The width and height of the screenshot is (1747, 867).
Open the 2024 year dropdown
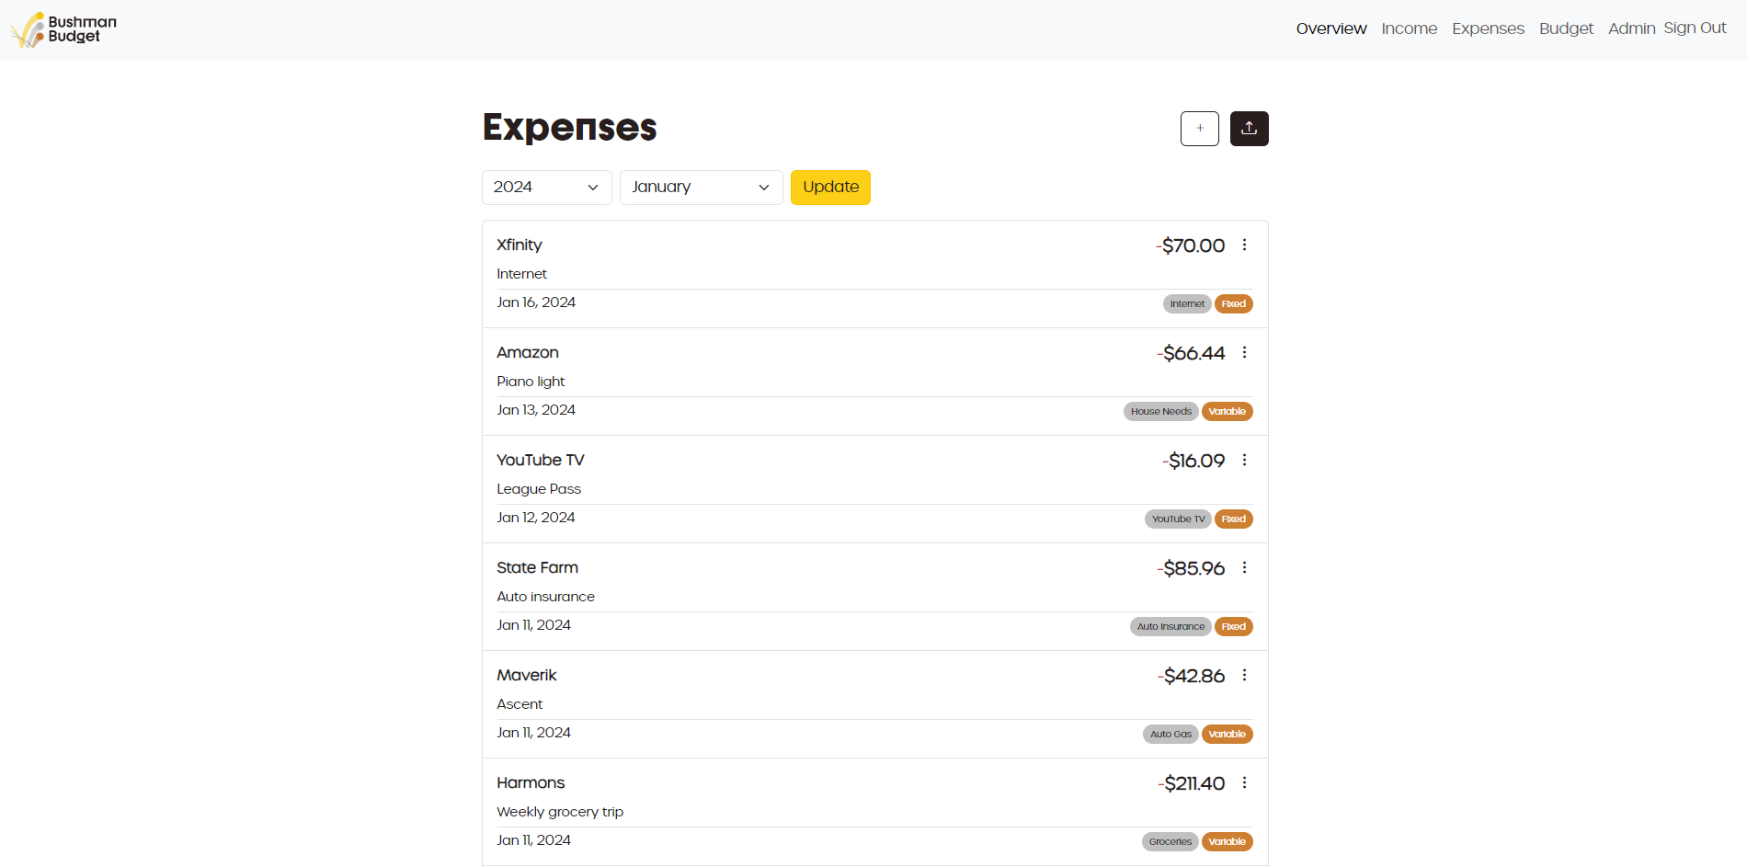[547, 188]
